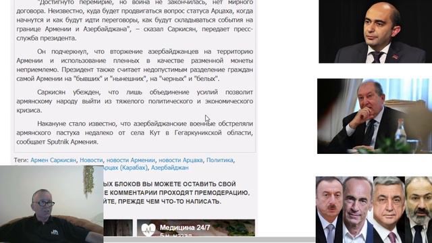Click the paragraph starting 'Он подчеркнул'
The height and width of the screenshot is (243, 432).
click(x=135, y=65)
